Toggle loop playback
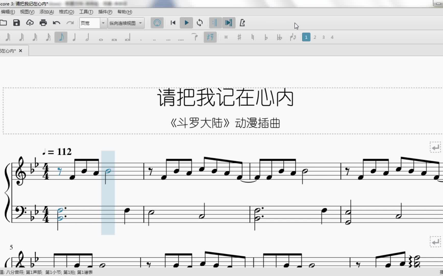This screenshot has width=443, height=276. click(x=200, y=23)
